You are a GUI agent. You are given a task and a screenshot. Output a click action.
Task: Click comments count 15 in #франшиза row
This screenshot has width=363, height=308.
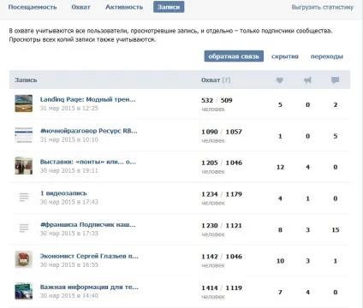336,230
